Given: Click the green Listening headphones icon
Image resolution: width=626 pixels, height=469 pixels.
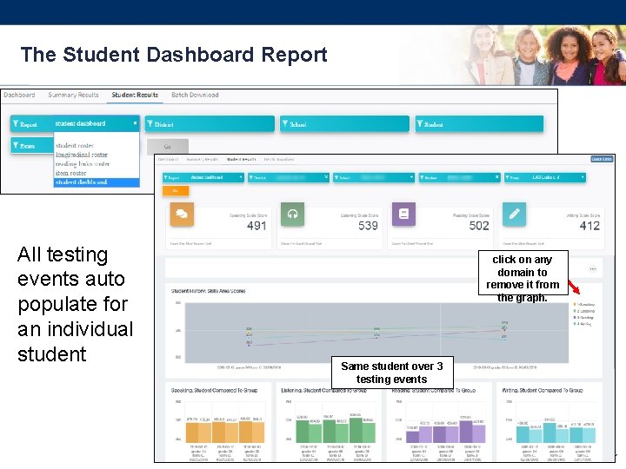Looking at the screenshot, I should (293, 215).
